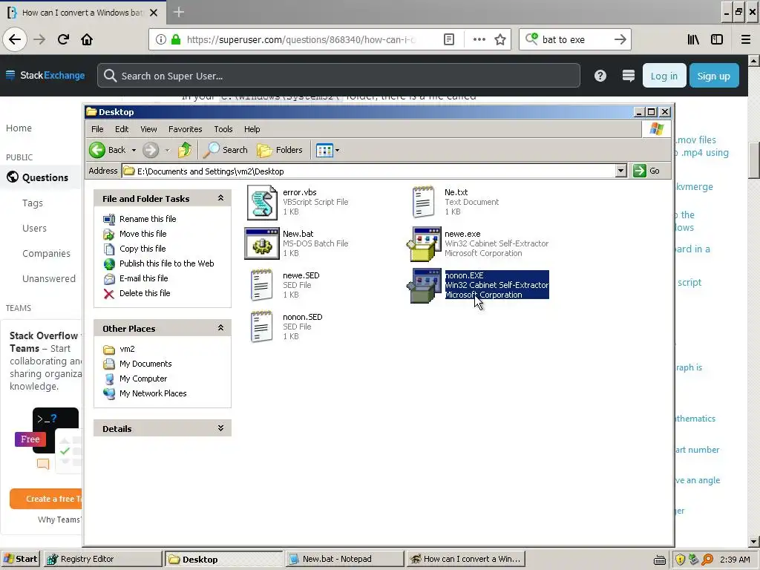Open Stack Exchange inbox icon

pyautogui.click(x=628, y=76)
